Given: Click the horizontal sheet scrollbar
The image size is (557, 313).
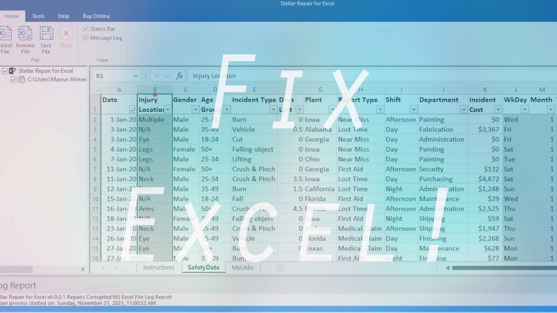Looking at the screenshot, I should pyautogui.click(x=505, y=268).
